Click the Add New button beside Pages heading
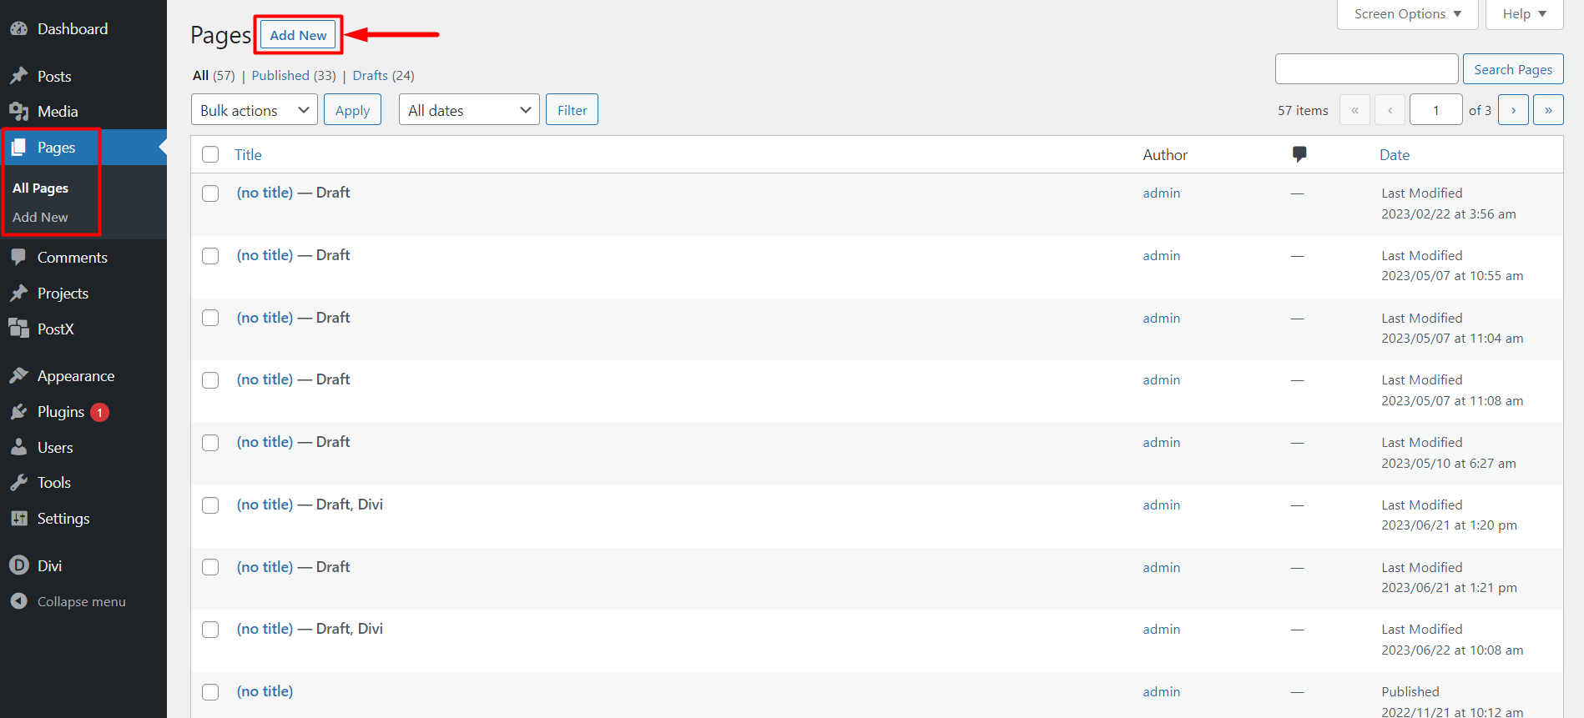The image size is (1584, 718). point(298,35)
